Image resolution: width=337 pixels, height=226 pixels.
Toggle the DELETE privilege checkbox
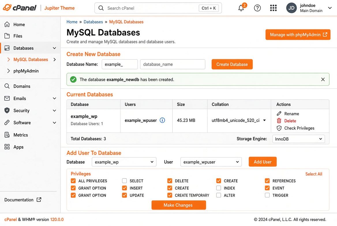click(170, 181)
